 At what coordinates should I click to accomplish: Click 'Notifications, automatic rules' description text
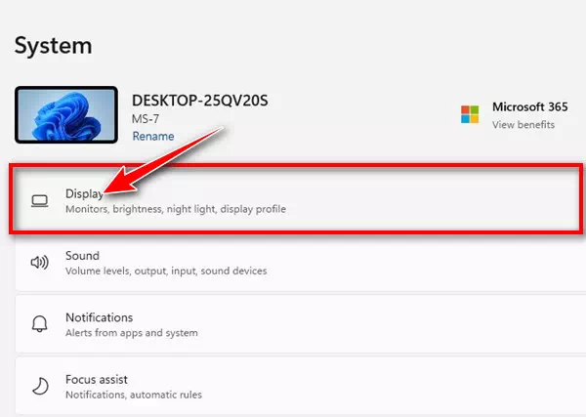point(134,395)
